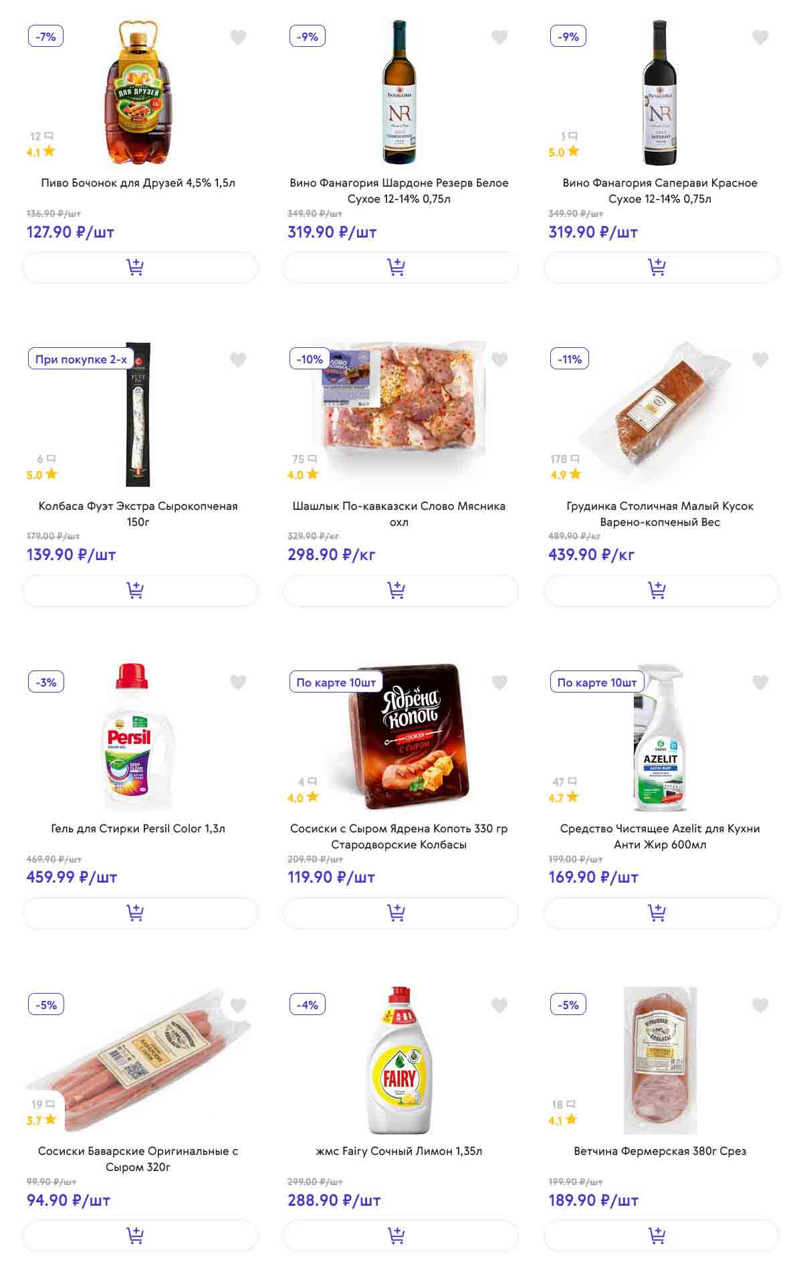The width and height of the screenshot is (805, 1270).
Task: Open Гель для Стирки Persil Color link
Action: 138,828
